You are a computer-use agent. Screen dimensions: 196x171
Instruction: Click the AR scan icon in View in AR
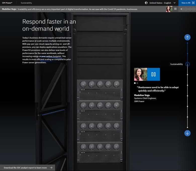[193, 3]
